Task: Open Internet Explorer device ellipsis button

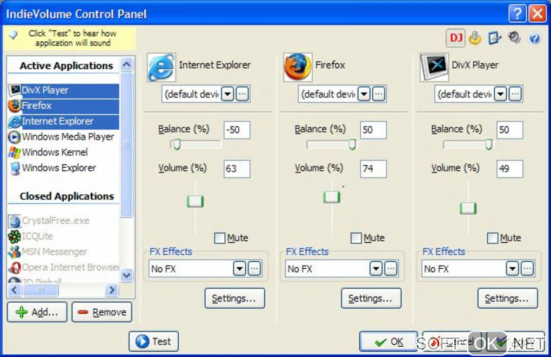Action: (242, 94)
